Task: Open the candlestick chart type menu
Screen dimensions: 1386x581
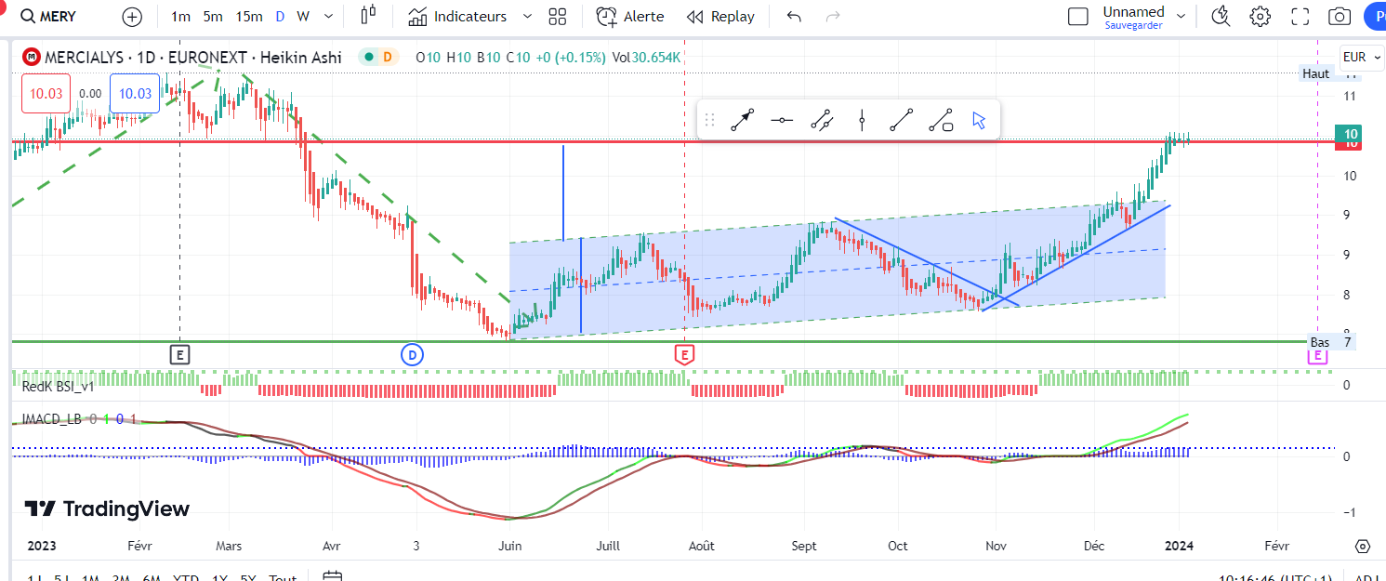Action: click(369, 17)
